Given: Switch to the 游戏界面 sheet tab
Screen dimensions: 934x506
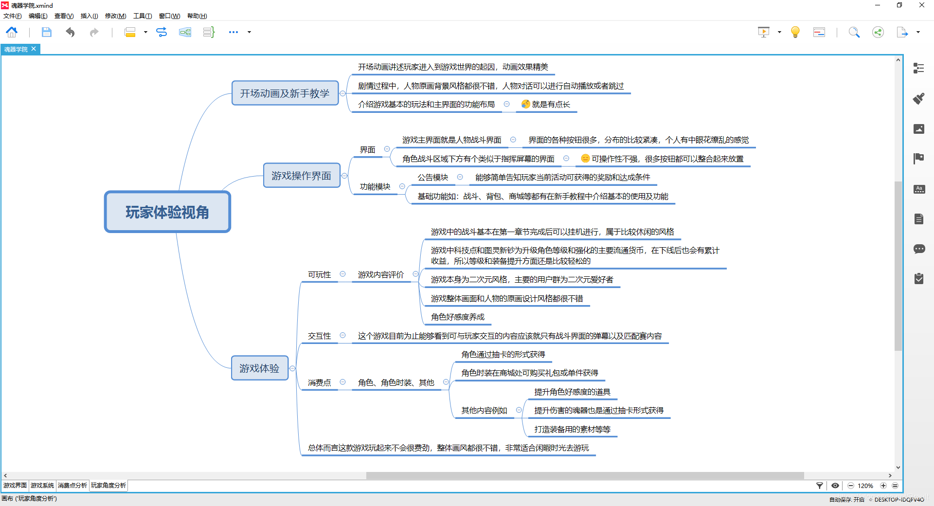Looking at the screenshot, I should coord(15,486).
